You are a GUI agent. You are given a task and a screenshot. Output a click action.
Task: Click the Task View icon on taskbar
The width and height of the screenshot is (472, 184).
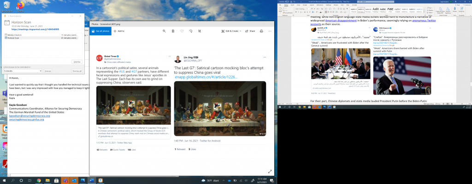(30, 180)
